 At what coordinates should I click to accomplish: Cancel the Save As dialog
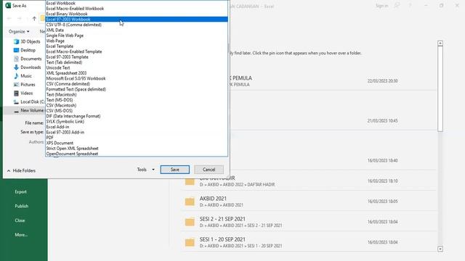click(209, 170)
